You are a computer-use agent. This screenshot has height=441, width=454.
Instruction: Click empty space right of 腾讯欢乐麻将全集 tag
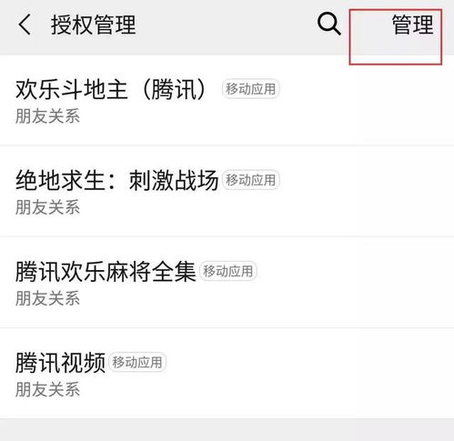(x=355, y=271)
